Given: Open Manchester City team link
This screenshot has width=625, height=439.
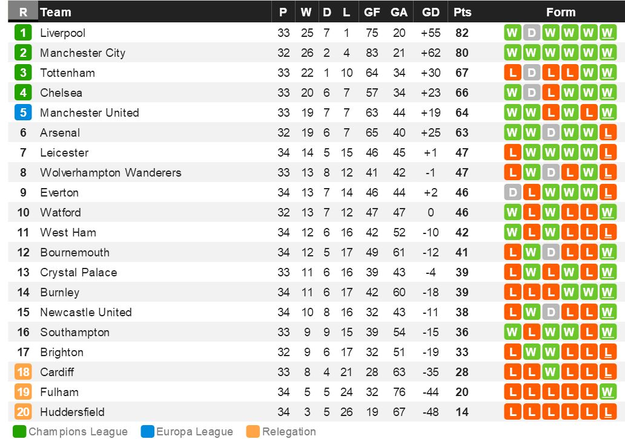Looking at the screenshot, I should (82, 53).
